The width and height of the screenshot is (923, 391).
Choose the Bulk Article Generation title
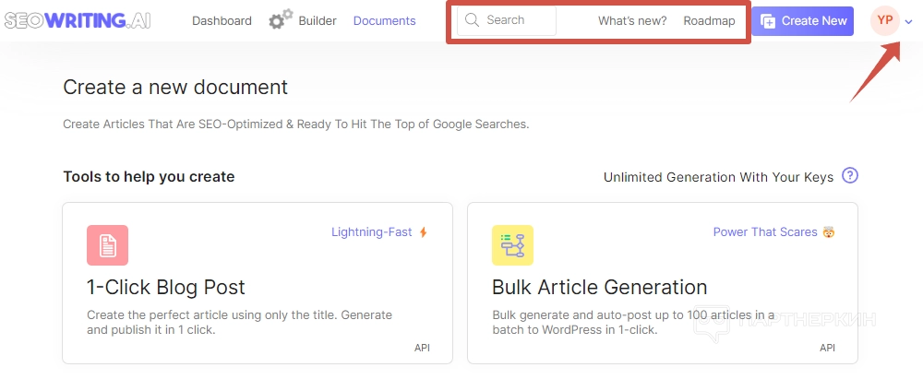(599, 287)
